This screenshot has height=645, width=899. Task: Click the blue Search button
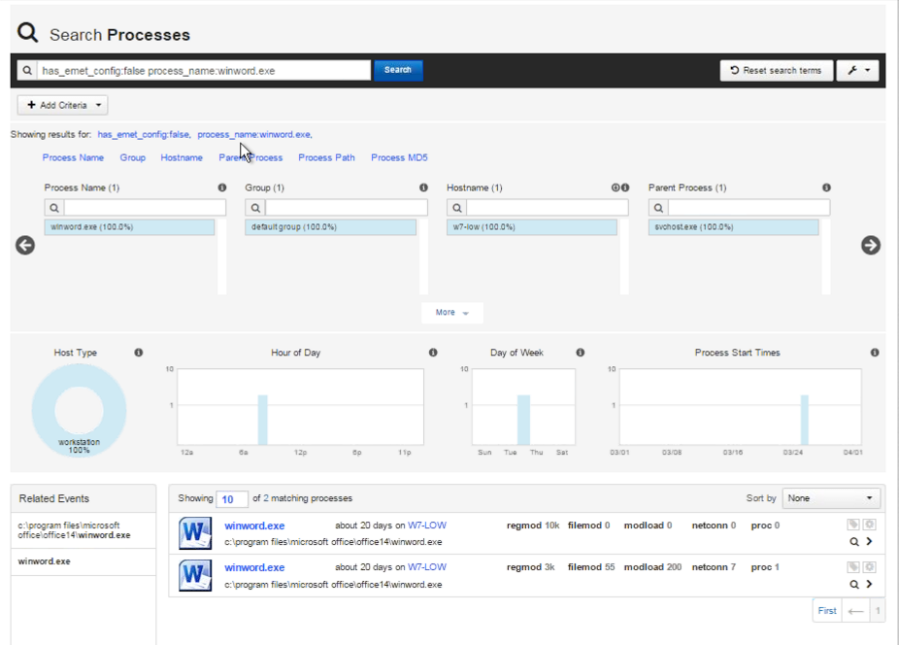tap(398, 70)
